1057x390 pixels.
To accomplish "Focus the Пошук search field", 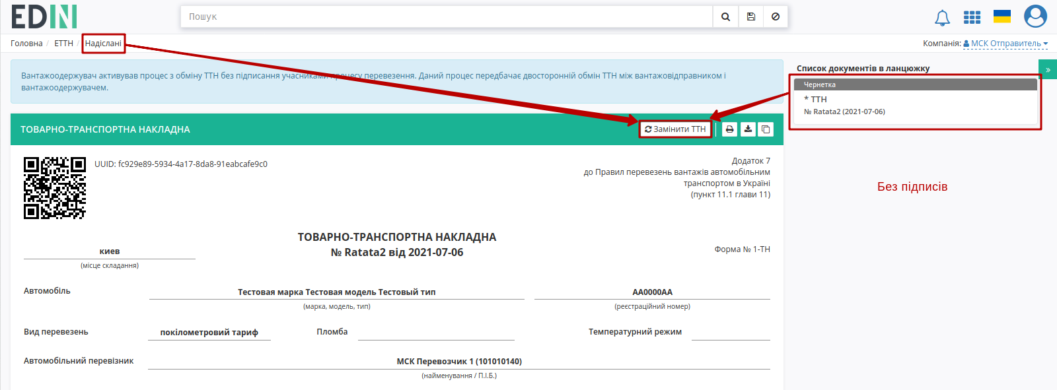I will (447, 16).
